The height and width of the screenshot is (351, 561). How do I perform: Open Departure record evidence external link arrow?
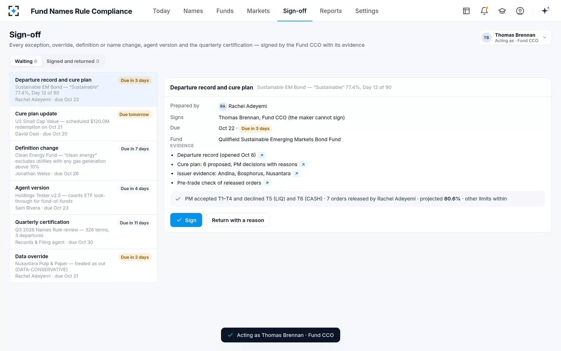pyautogui.click(x=262, y=155)
